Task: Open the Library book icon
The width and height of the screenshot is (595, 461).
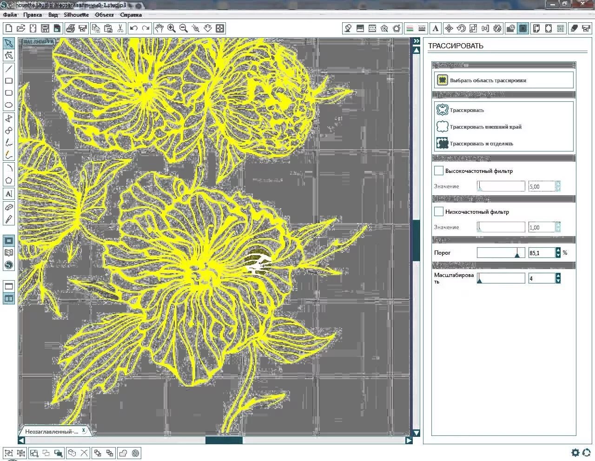Action: (x=9, y=253)
